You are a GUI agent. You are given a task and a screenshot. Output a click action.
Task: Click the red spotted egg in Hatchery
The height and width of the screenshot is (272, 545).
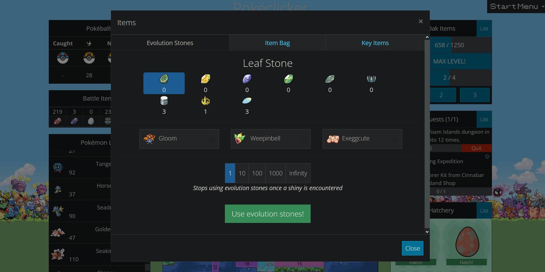[467, 242]
